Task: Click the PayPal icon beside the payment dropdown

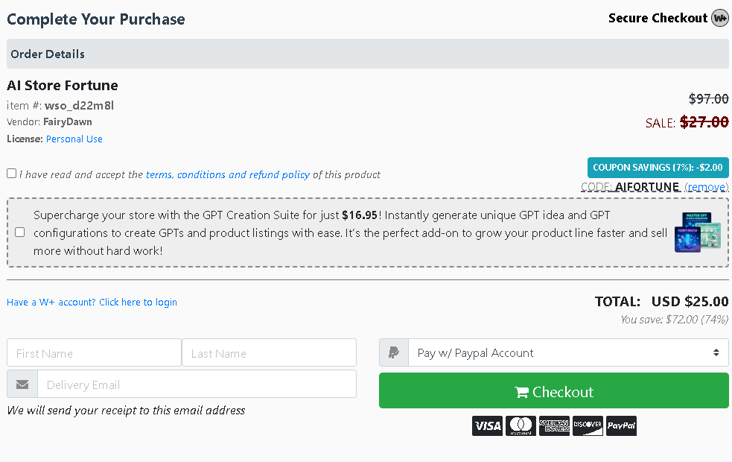Action: click(x=393, y=352)
